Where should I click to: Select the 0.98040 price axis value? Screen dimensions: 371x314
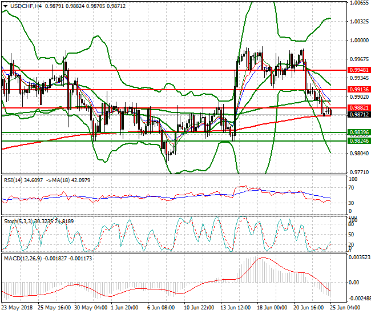[x=359, y=154]
